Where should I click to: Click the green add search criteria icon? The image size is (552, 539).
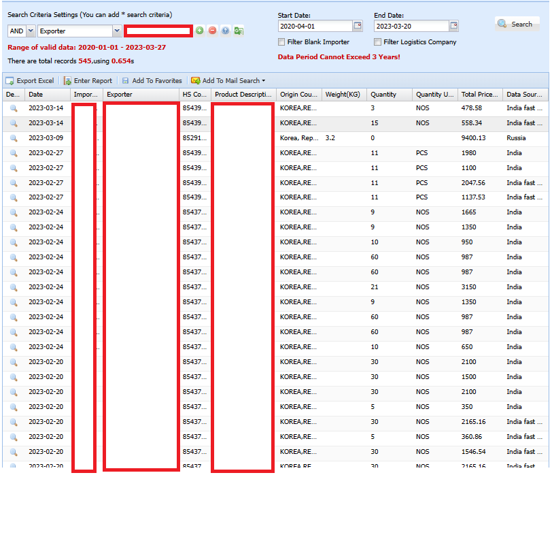(x=199, y=31)
